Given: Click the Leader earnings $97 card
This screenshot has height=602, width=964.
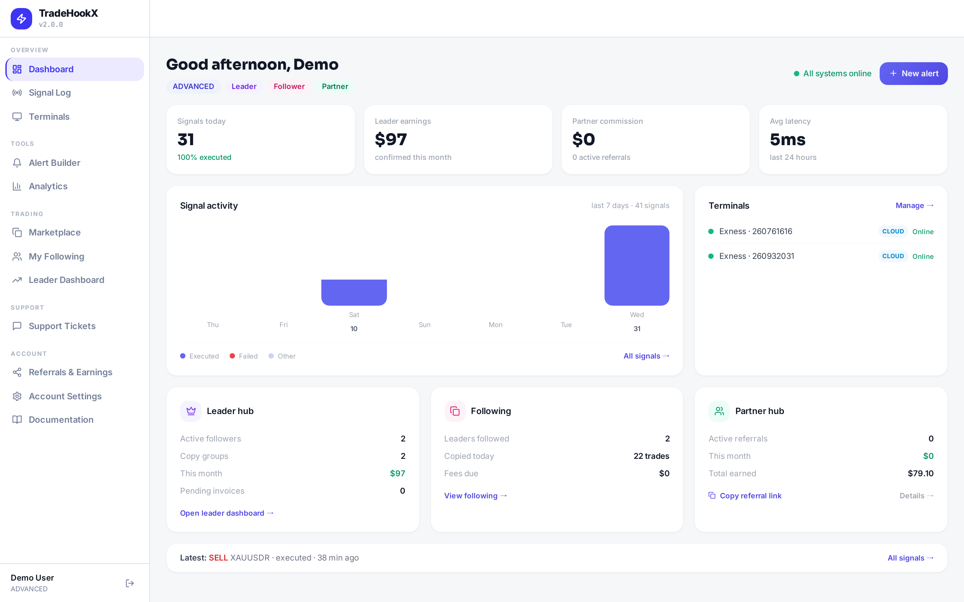Looking at the screenshot, I should pos(458,140).
